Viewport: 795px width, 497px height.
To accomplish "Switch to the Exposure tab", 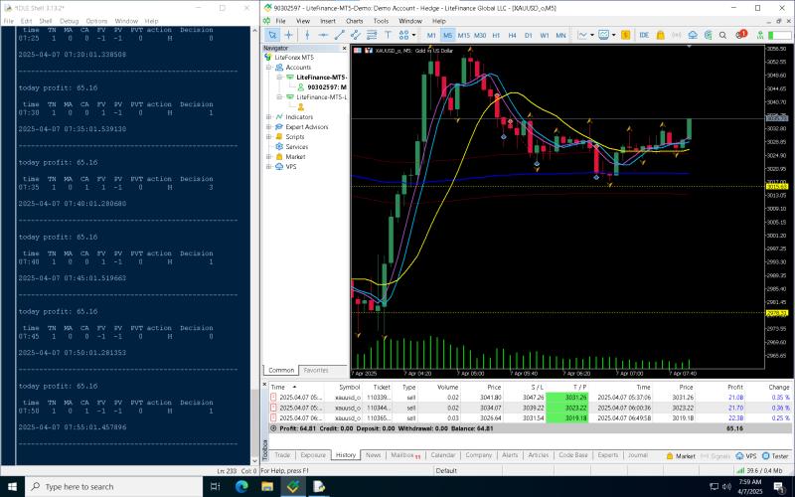I will (x=313, y=455).
